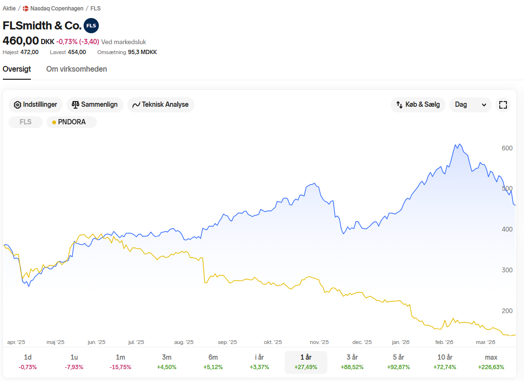The image size is (524, 381).
Task: Click the jan. '26 x-axis label
Action: (400, 342)
